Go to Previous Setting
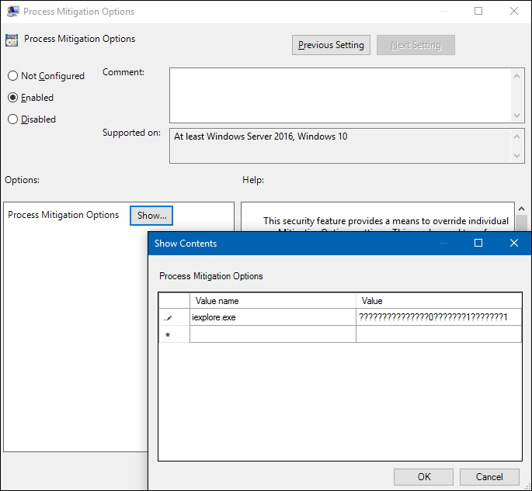This screenshot has width=532, height=491. pyautogui.click(x=331, y=45)
